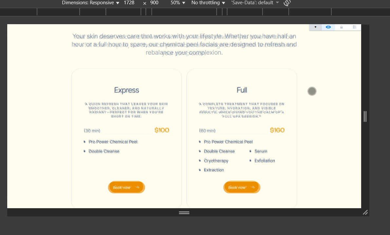Edit the viewport height field showing 900

(x=154, y=3)
